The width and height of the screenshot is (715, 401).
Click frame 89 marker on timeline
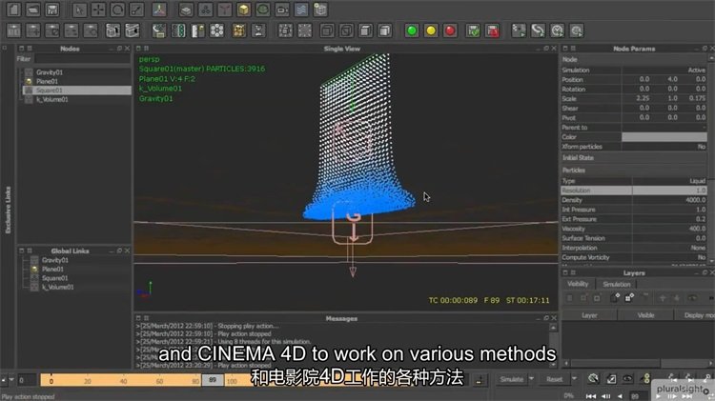(213, 380)
